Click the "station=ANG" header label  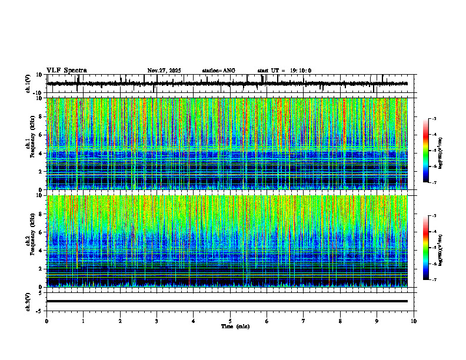pyautogui.click(x=219, y=71)
